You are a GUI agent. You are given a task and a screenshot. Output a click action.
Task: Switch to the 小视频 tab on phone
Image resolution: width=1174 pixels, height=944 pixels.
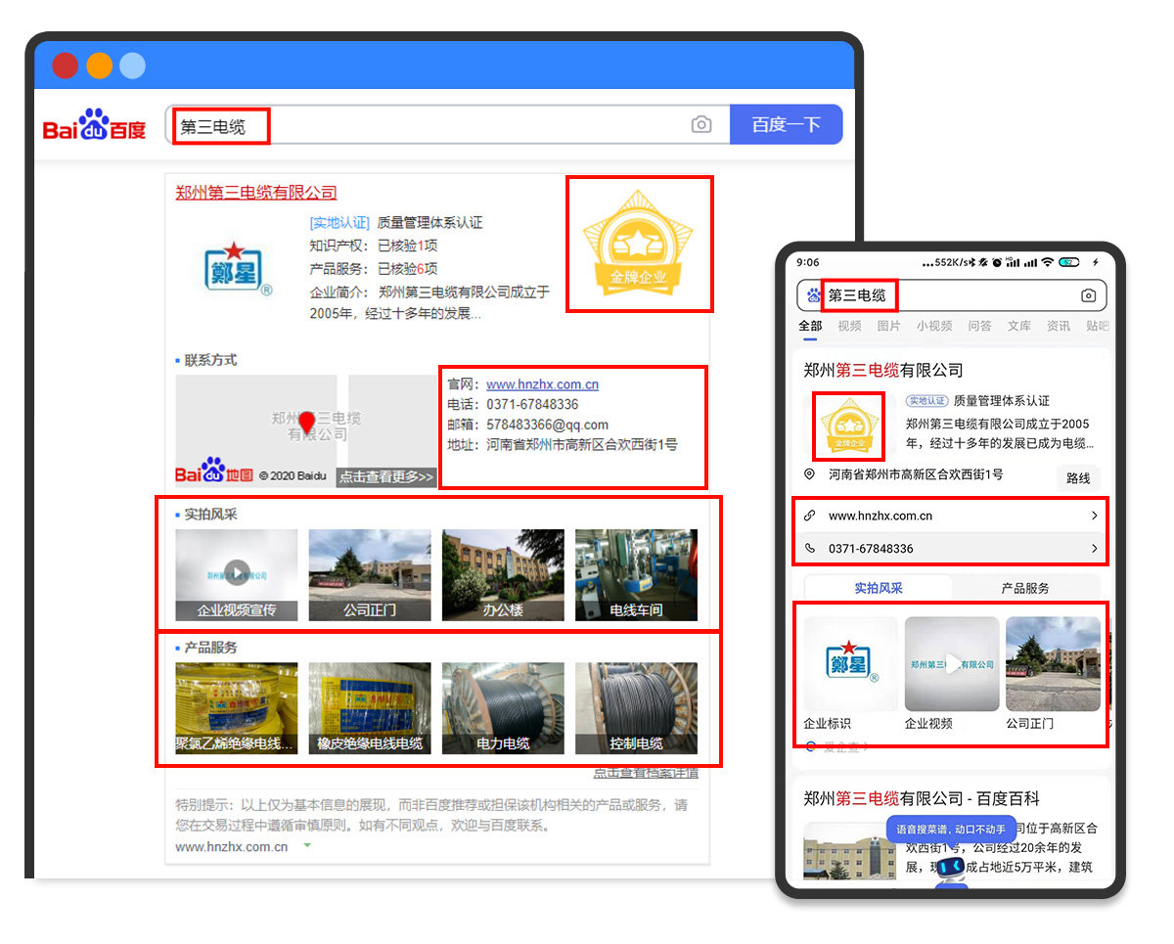pos(934,326)
